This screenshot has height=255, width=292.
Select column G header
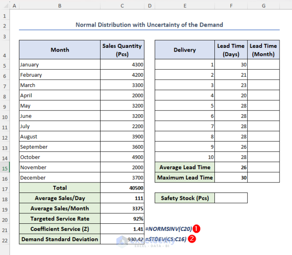point(263,6)
